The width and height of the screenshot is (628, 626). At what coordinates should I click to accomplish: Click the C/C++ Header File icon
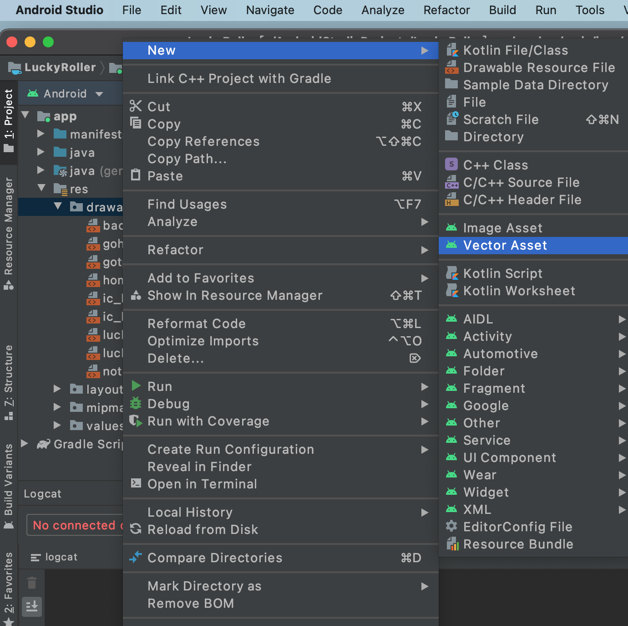pos(452,200)
